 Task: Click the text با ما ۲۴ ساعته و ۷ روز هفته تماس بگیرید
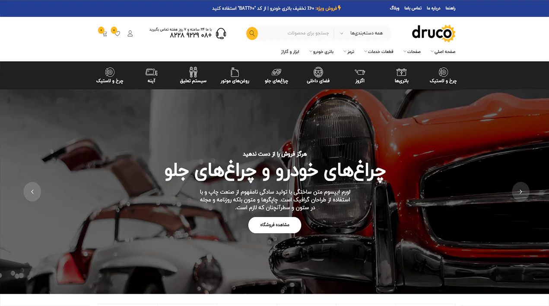[181, 29]
